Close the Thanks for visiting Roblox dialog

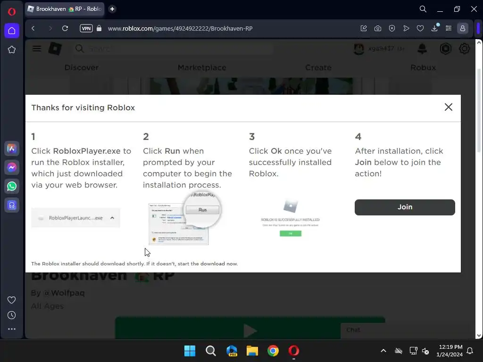click(x=449, y=107)
